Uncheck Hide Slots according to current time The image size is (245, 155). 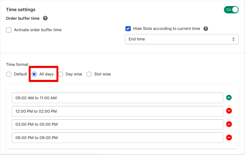pyautogui.click(x=128, y=29)
